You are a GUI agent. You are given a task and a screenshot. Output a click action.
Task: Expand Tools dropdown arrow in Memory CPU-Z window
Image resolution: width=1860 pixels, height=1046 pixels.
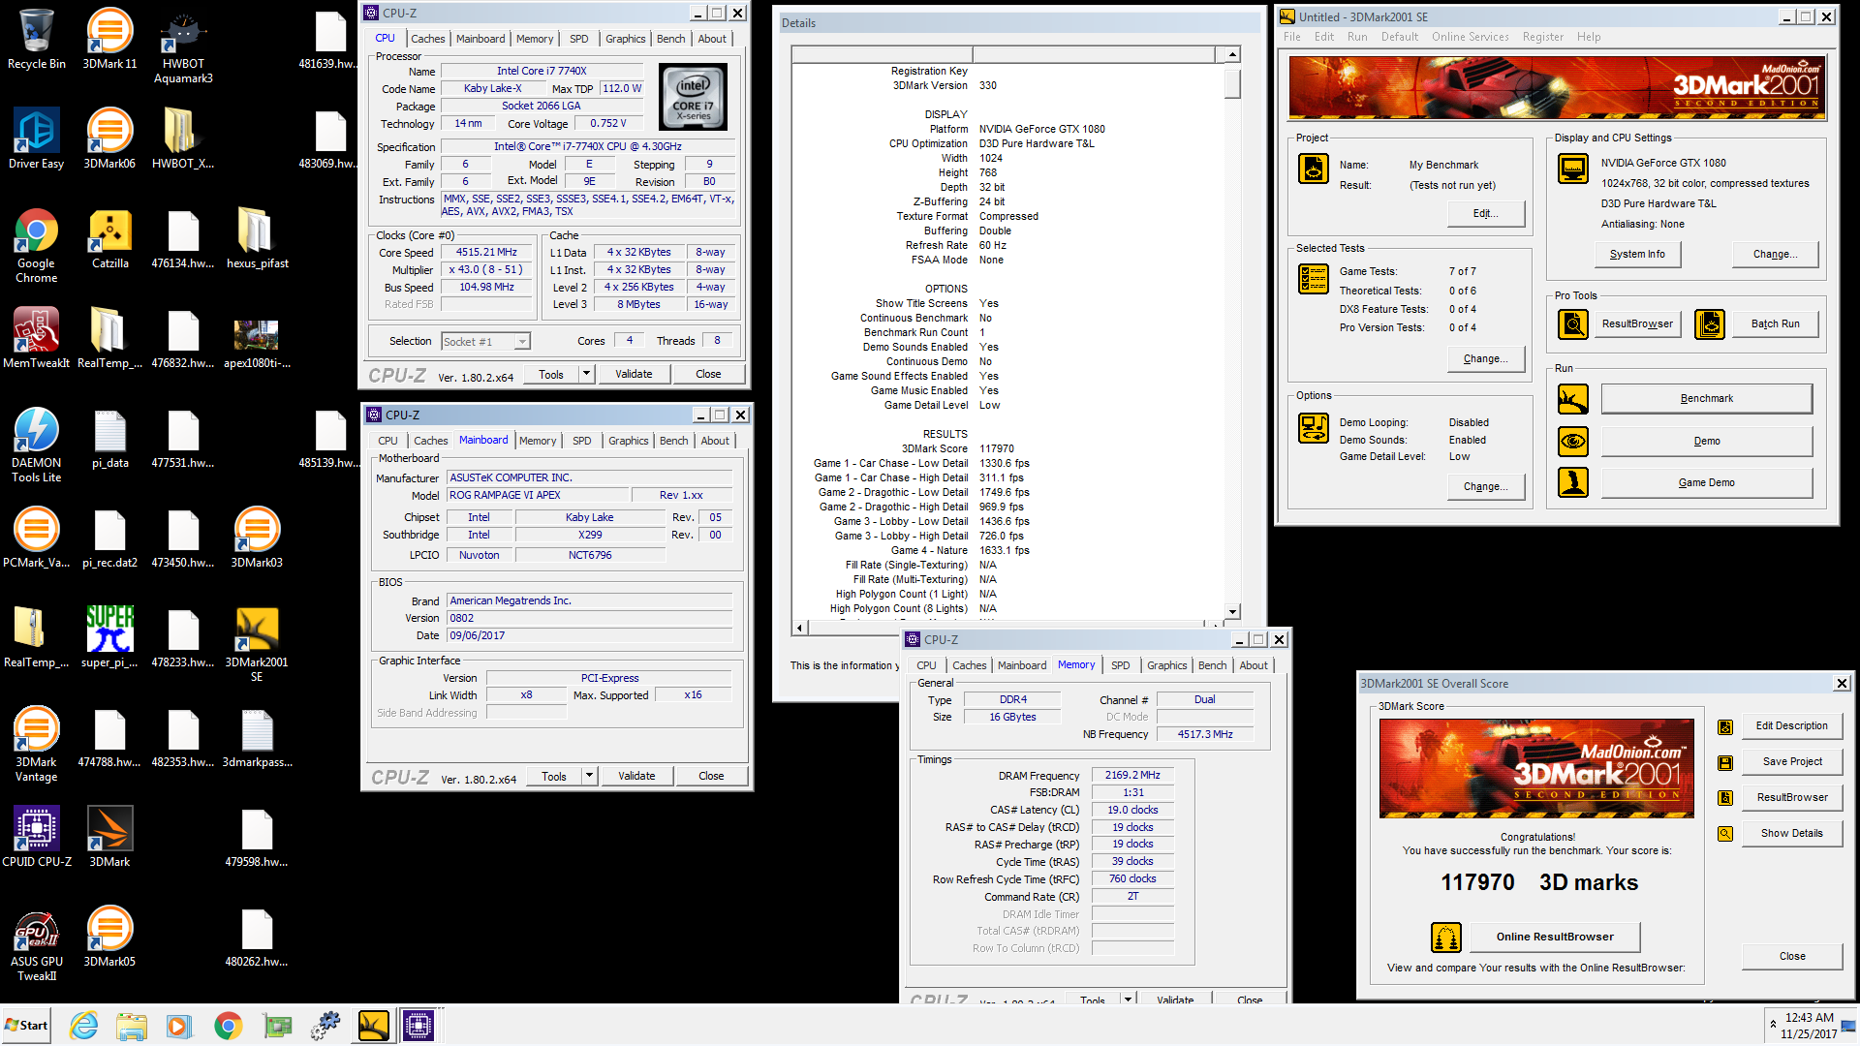tap(1128, 1000)
